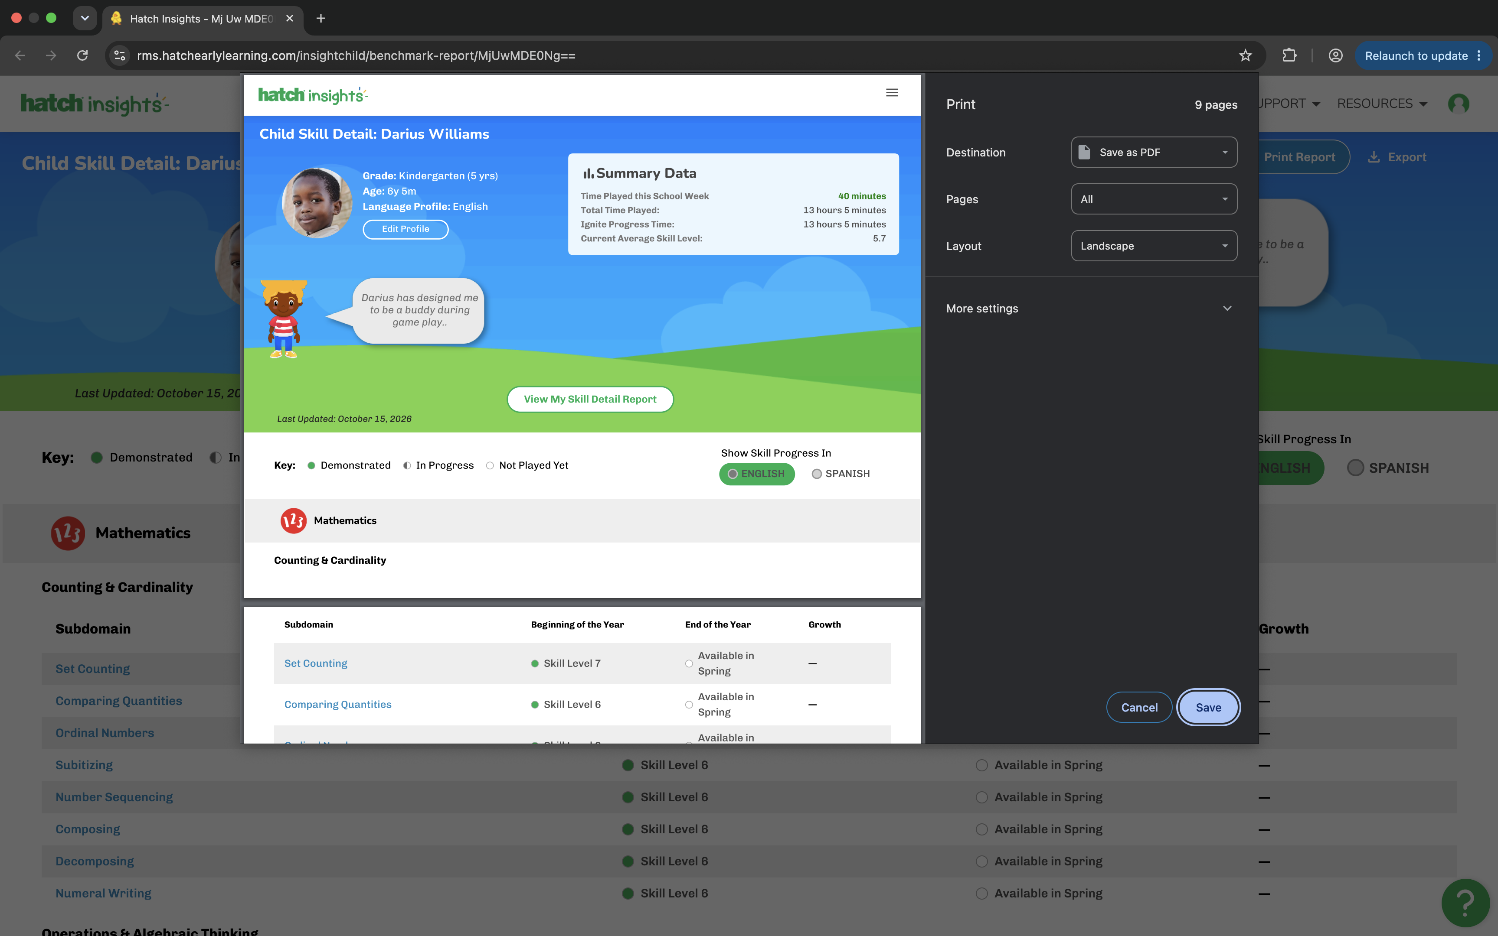Click Save button in print dialog
This screenshot has width=1498, height=936.
(1208, 708)
